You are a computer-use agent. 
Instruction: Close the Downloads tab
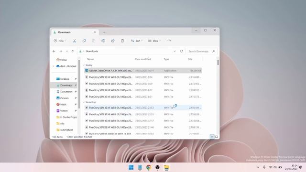tap(95, 32)
